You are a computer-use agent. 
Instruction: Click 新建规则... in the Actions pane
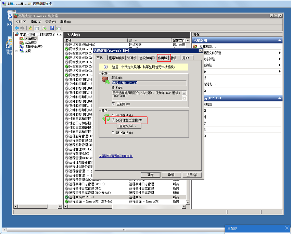(x=208, y=47)
